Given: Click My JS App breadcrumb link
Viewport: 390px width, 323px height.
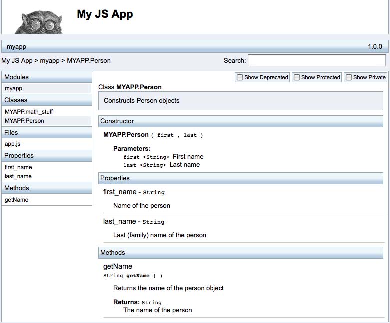Looking at the screenshot, I should click(x=17, y=61).
